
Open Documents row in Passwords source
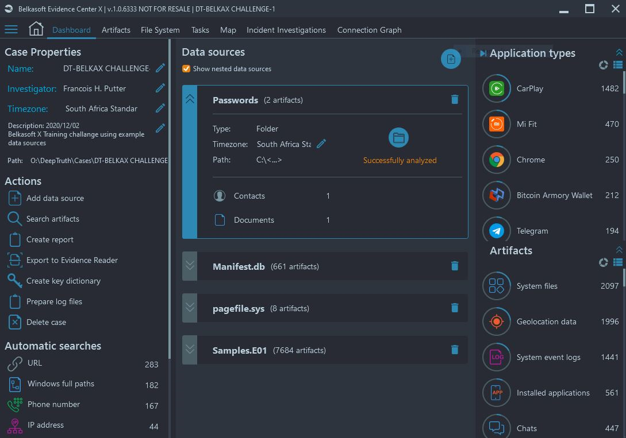pos(272,220)
